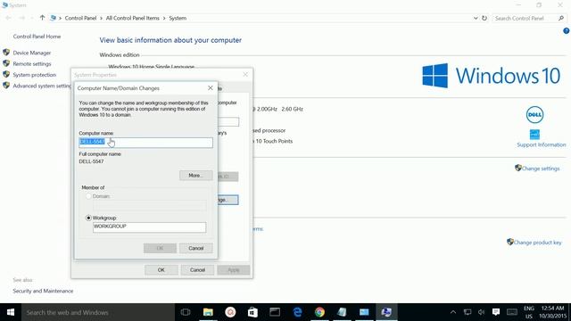The image size is (571, 321).
Task: Click the touch keyboard tray icon
Action: tap(512, 312)
